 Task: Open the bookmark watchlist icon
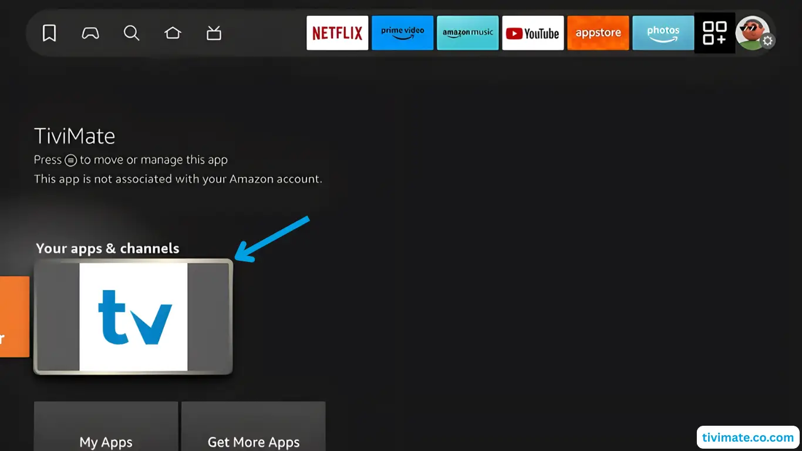pos(49,33)
